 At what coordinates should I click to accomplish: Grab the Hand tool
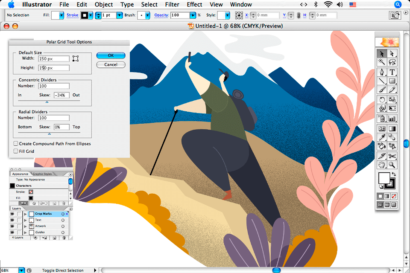click(381, 164)
